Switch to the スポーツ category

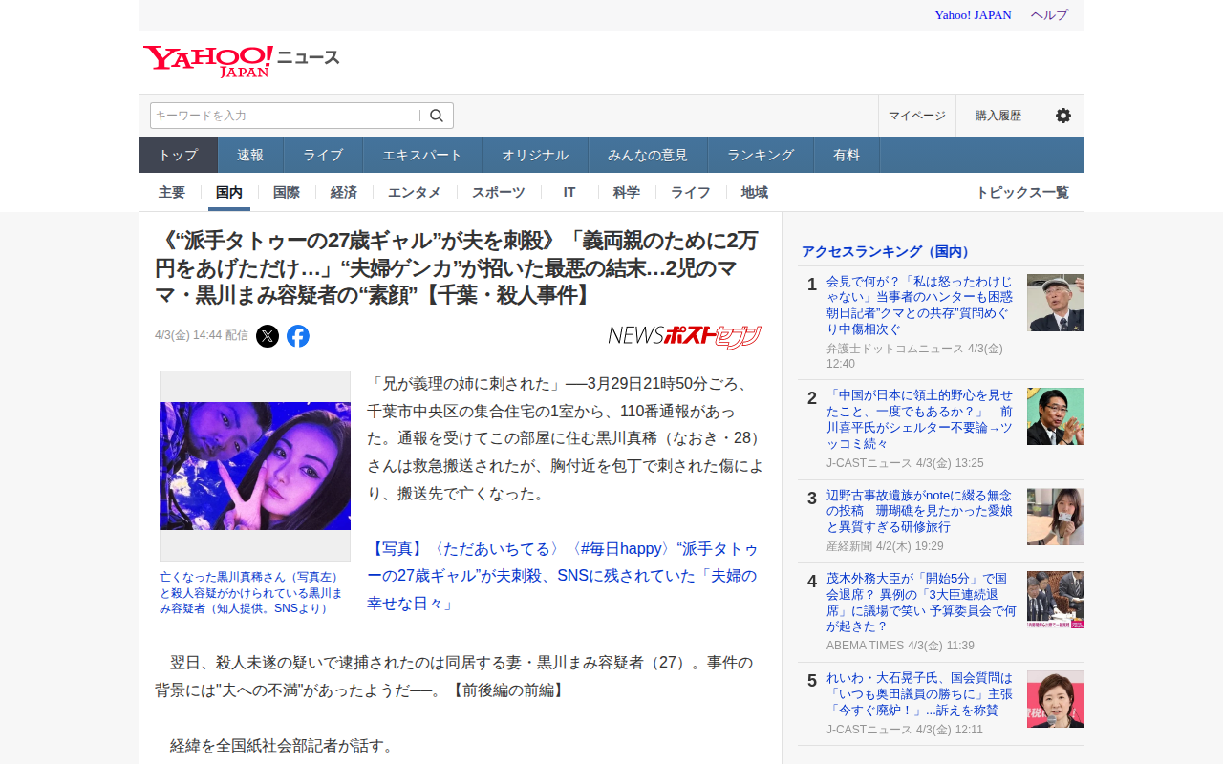pyautogui.click(x=499, y=192)
